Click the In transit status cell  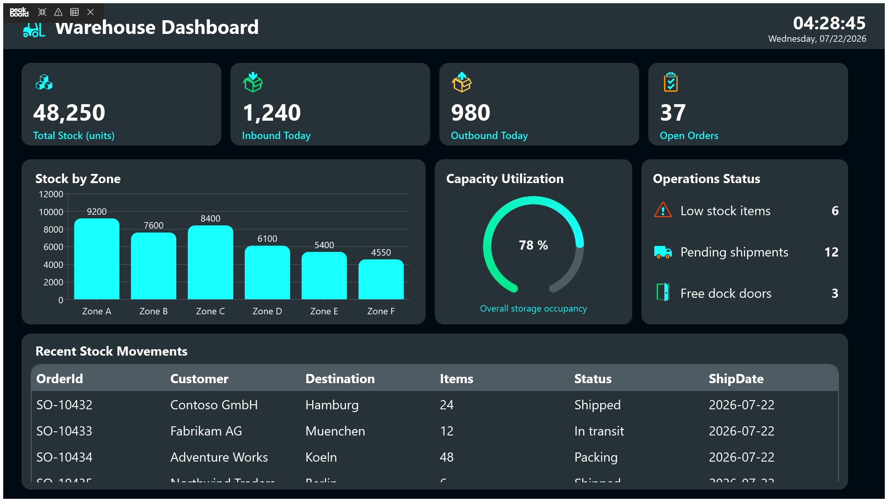[x=599, y=431]
